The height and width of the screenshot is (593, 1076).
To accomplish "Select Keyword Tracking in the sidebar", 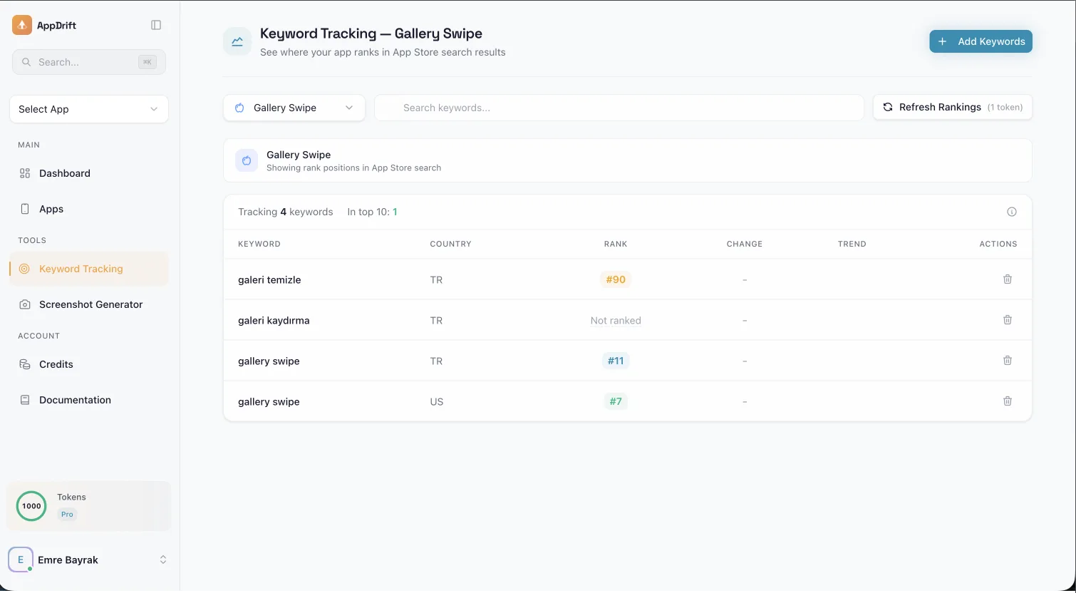I will click(89, 269).
